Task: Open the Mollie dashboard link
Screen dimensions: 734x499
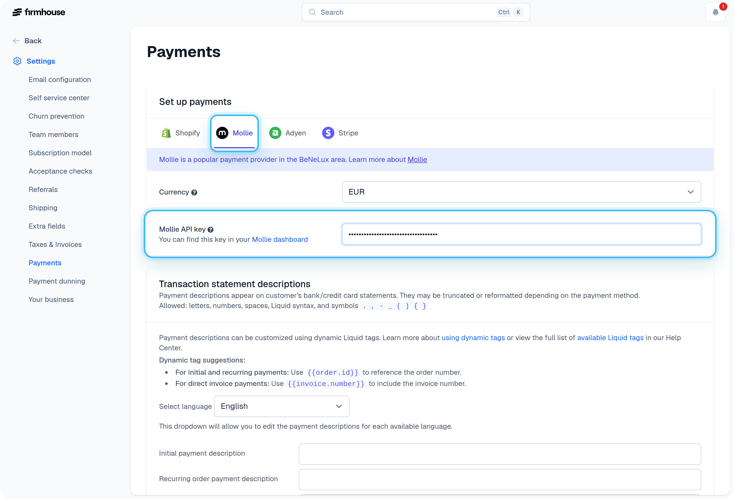Action: (x=280, y=239)
